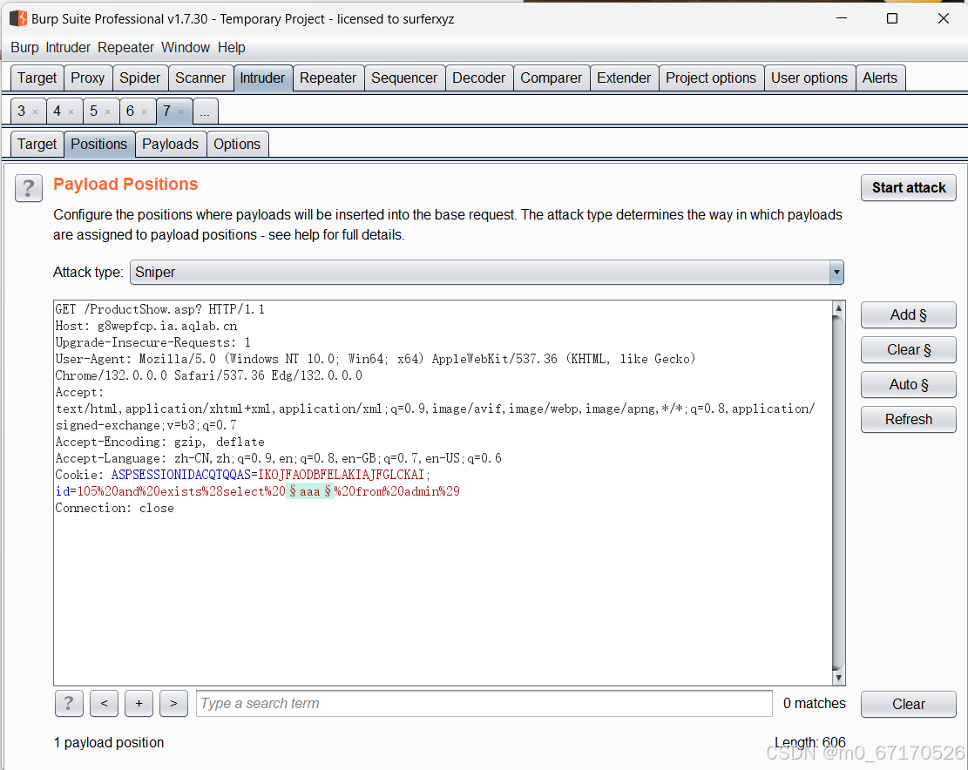Select Intruder attack tab 7
This screenshot has height=770, width=968.
(166, 111)
